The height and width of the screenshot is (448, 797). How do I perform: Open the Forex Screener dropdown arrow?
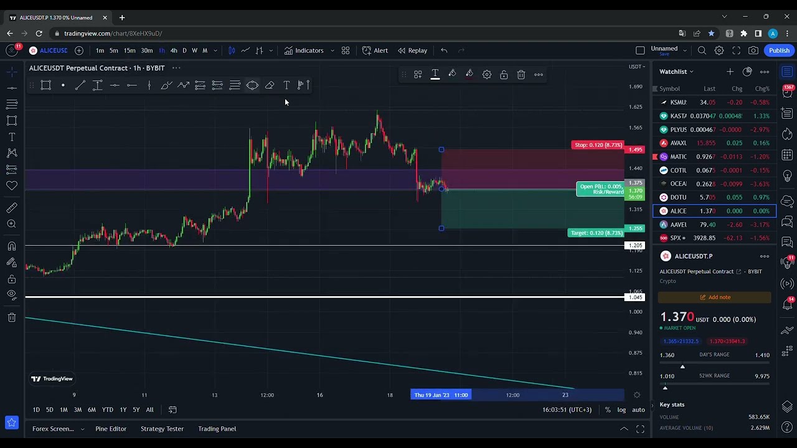click(82, 429)
